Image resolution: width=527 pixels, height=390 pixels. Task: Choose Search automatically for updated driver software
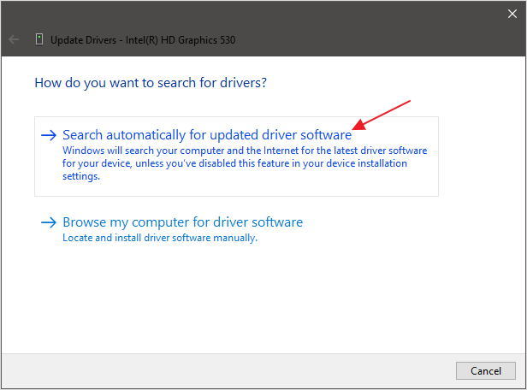click(x=207, y=135)
